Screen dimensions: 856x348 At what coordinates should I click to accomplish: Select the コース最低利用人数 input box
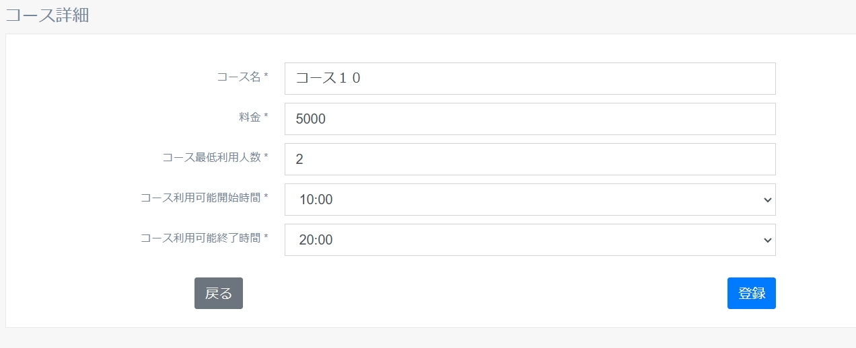click(530, 159)
